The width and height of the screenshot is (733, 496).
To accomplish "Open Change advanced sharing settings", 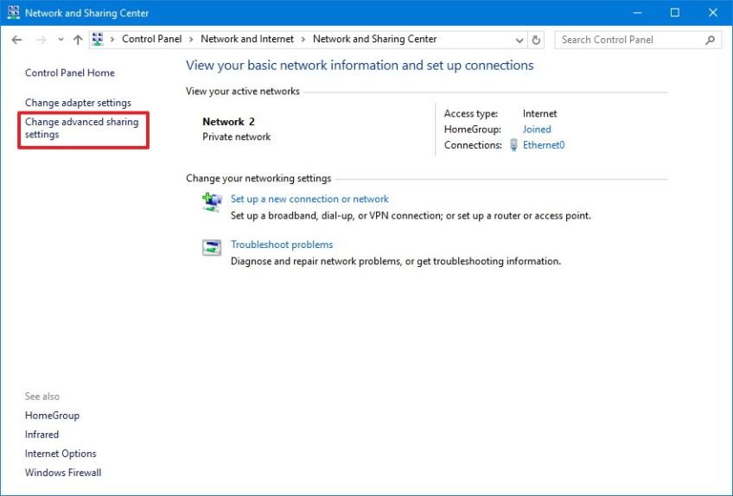I will coord(81,128).
